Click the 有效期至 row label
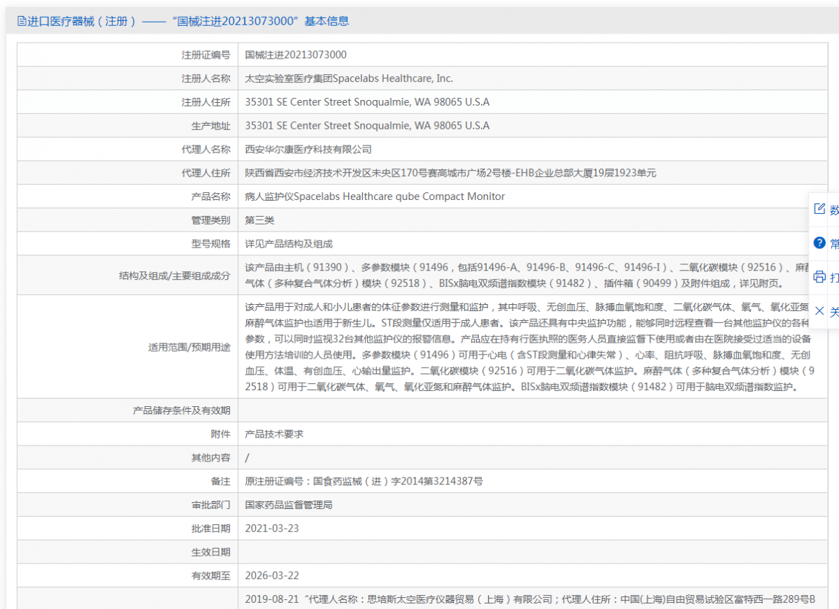This screenshot has height=609, width=839. pyautogui.click(x=210, y=576)
